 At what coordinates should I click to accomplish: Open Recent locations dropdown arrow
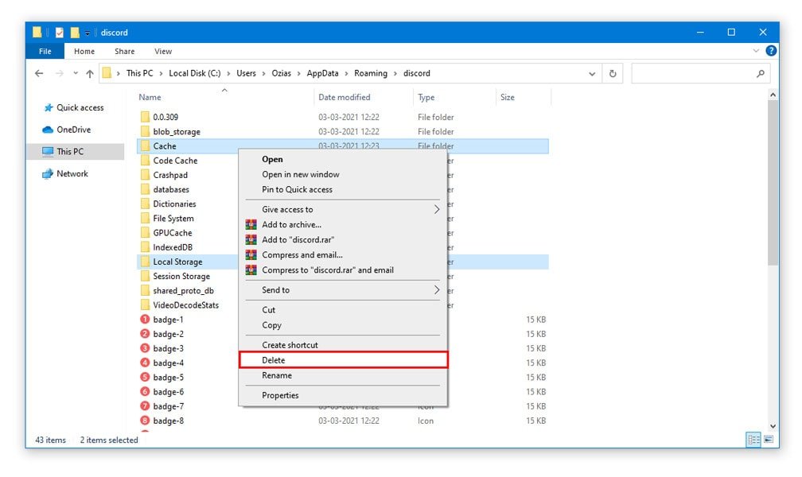(x=76, y=73)
